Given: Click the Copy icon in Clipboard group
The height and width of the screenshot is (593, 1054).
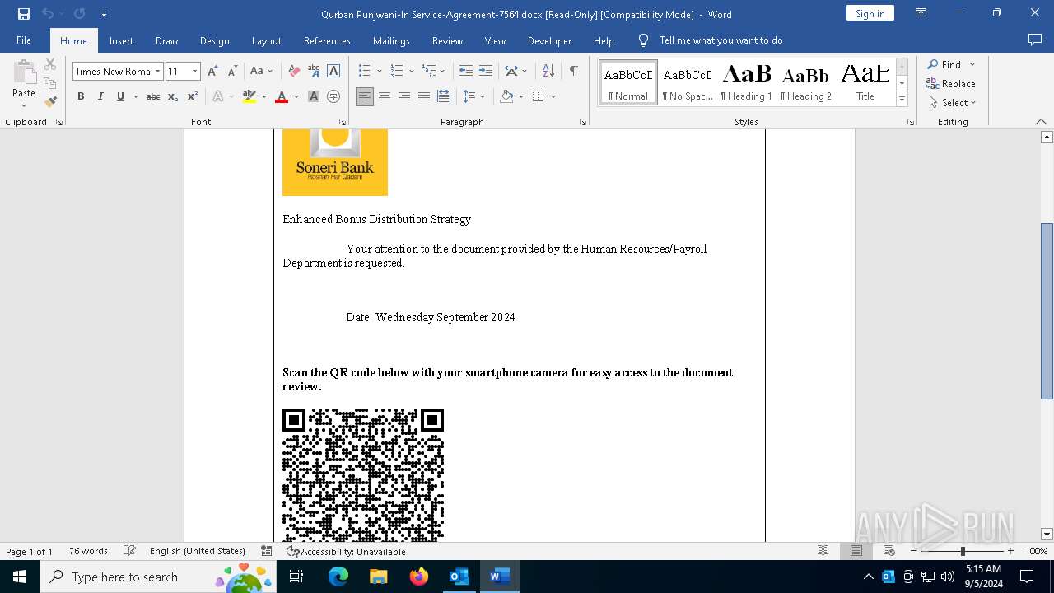Looking at the screenshot, I should point(50,83).
